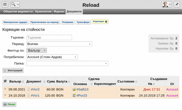
Task: Sort table by Вальор column arrows
Action: point(23,81)
